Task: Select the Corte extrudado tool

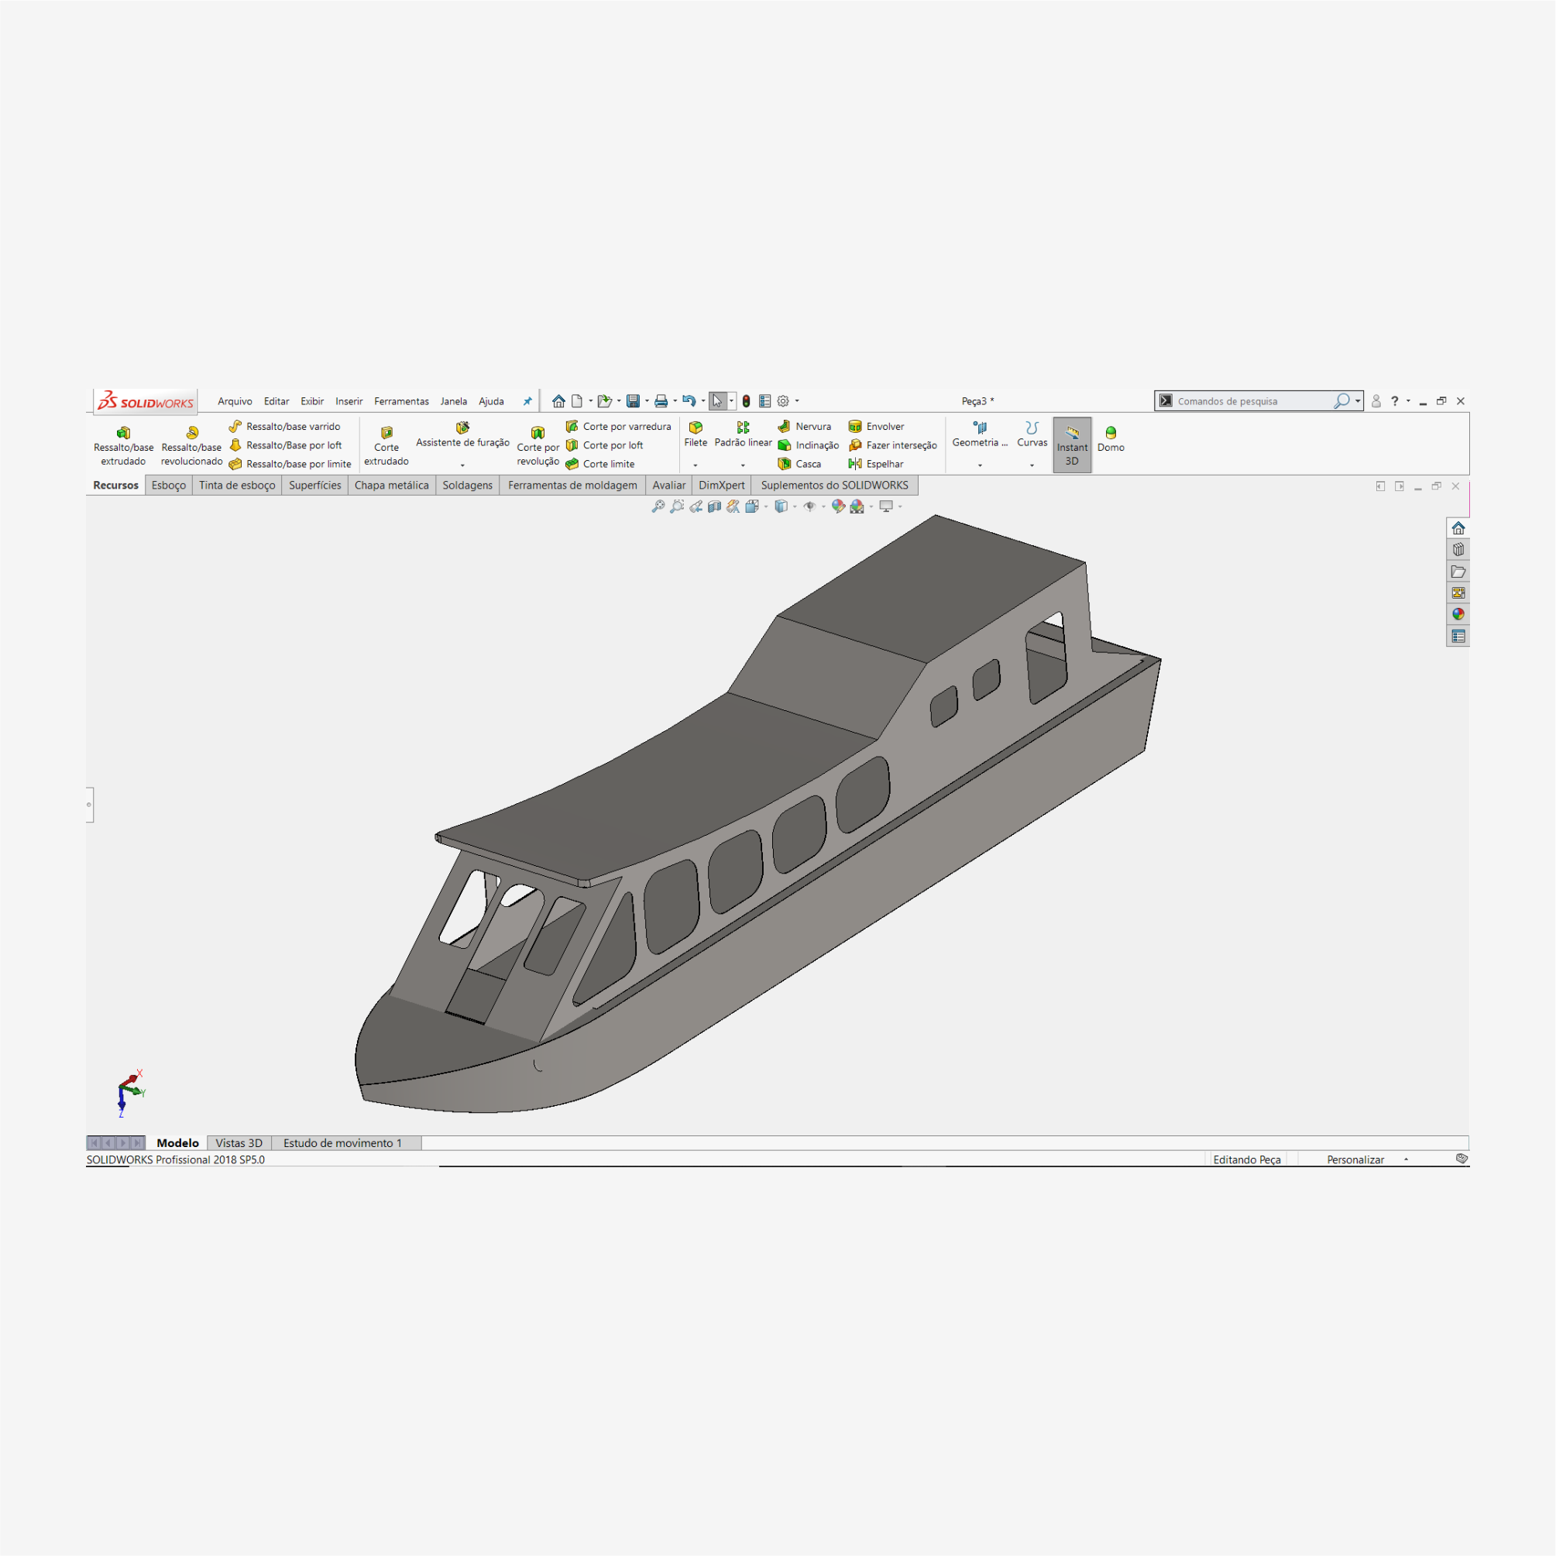Action: [x=386, y=445]
